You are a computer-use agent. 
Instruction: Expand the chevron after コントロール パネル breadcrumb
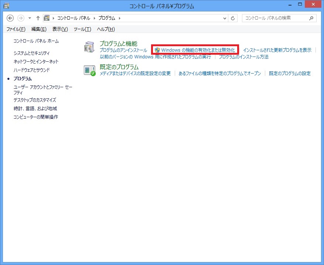pos(95,18)
